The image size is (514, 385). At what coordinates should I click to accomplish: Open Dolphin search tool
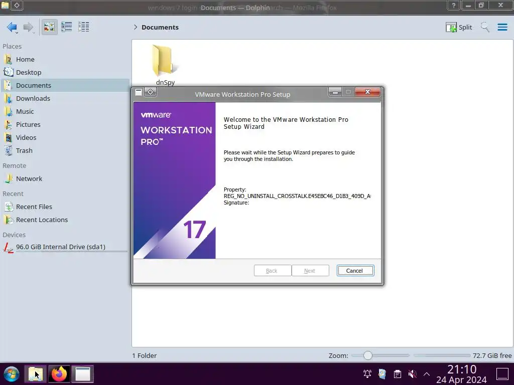(485, 27)
